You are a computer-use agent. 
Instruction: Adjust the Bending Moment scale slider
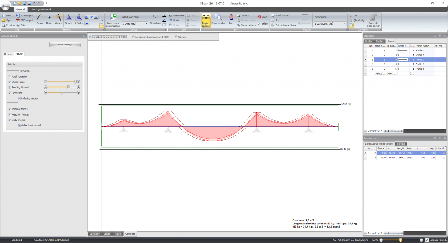[68, 87]
